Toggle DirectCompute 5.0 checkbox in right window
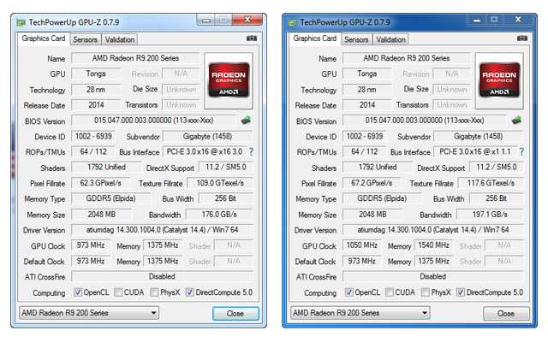Viewport: 548px width, 342px height. 461,292
